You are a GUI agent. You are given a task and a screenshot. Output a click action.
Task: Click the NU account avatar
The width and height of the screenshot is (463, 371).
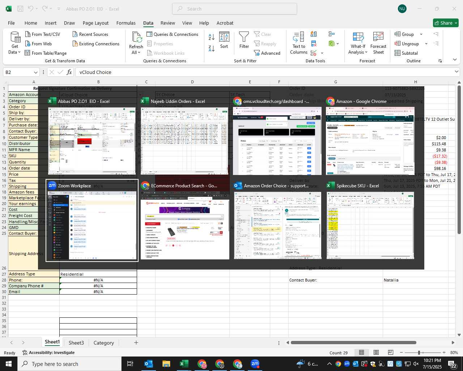click(x=402, y=9)
